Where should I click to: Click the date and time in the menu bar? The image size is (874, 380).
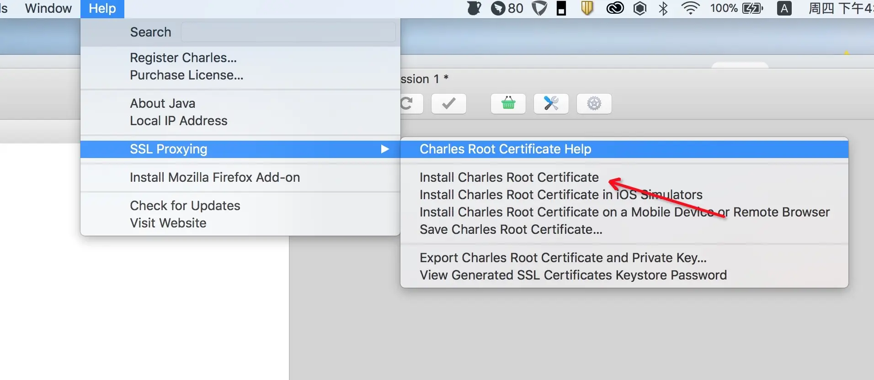[841, 8]
